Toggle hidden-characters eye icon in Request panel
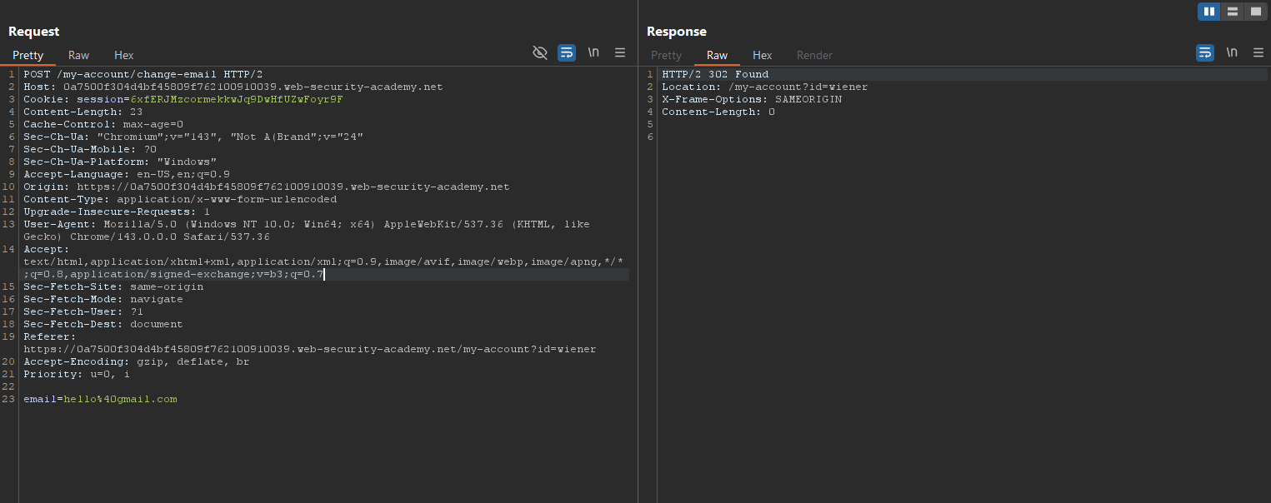This screenshot has height=503, width=1271. [540, 52]
